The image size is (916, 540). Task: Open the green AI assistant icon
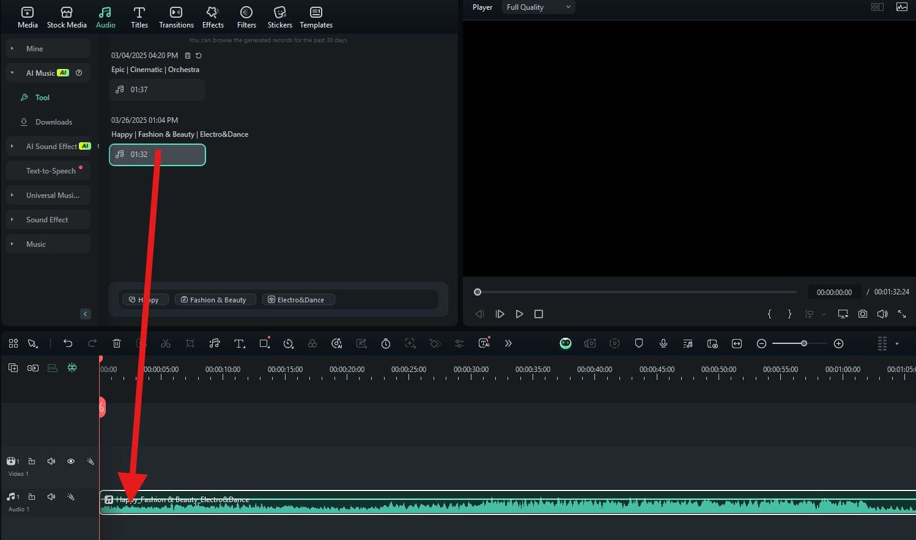pos(566,344)
